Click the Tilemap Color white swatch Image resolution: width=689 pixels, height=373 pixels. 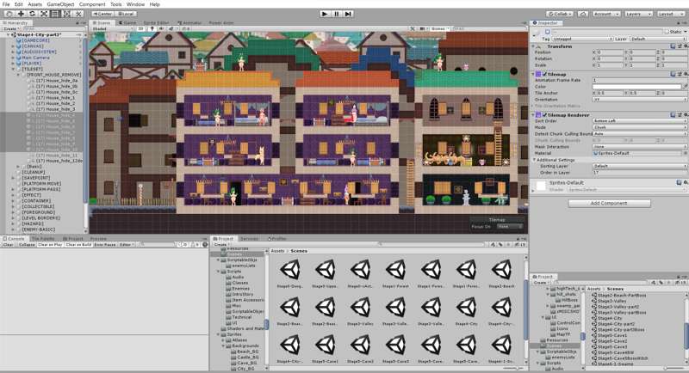pyautogui.click(x=636, y=87)
